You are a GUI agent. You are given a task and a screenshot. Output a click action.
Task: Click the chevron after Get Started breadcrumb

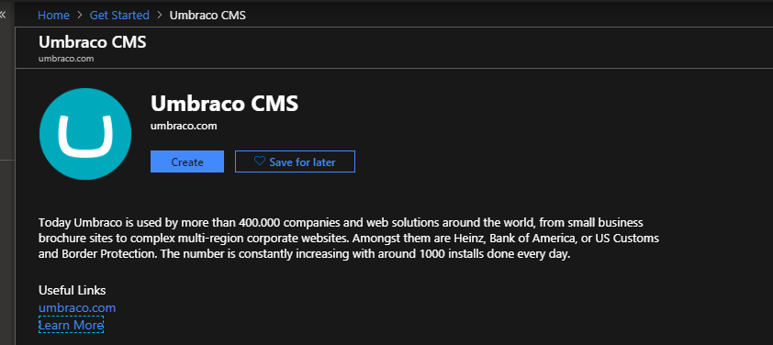click(159, 16)
